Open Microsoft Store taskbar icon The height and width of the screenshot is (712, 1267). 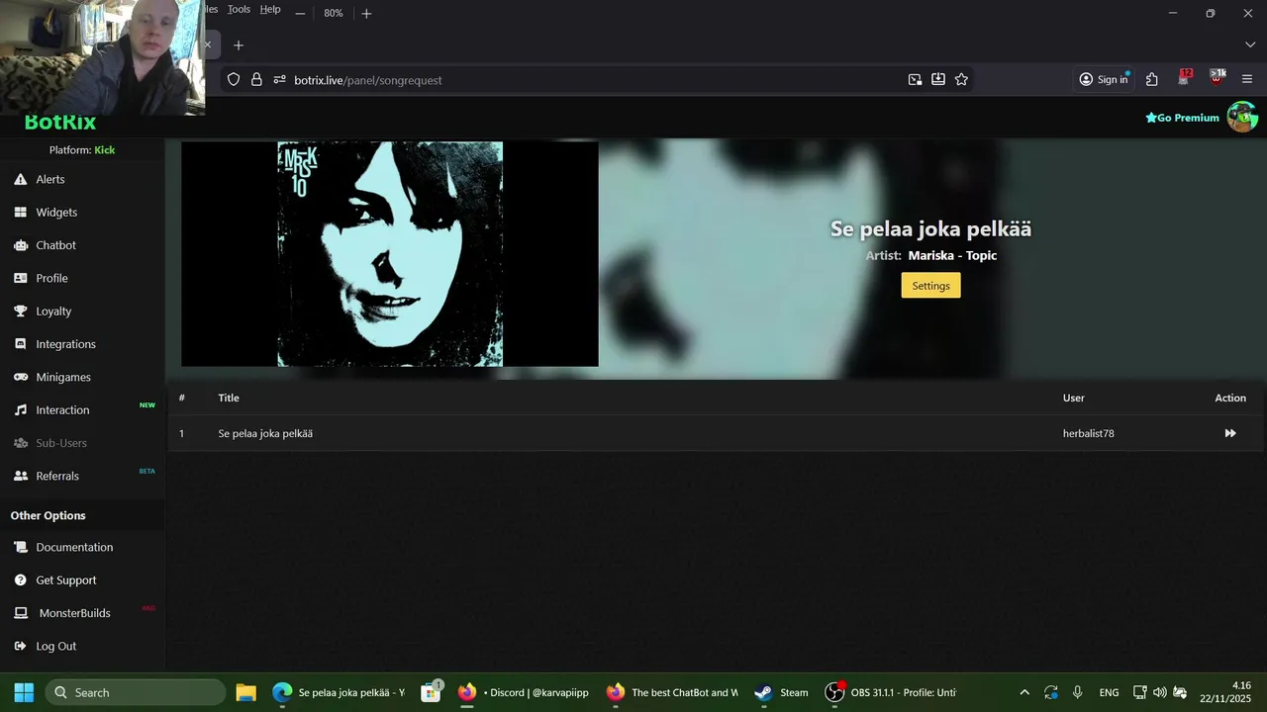(431, 692)
